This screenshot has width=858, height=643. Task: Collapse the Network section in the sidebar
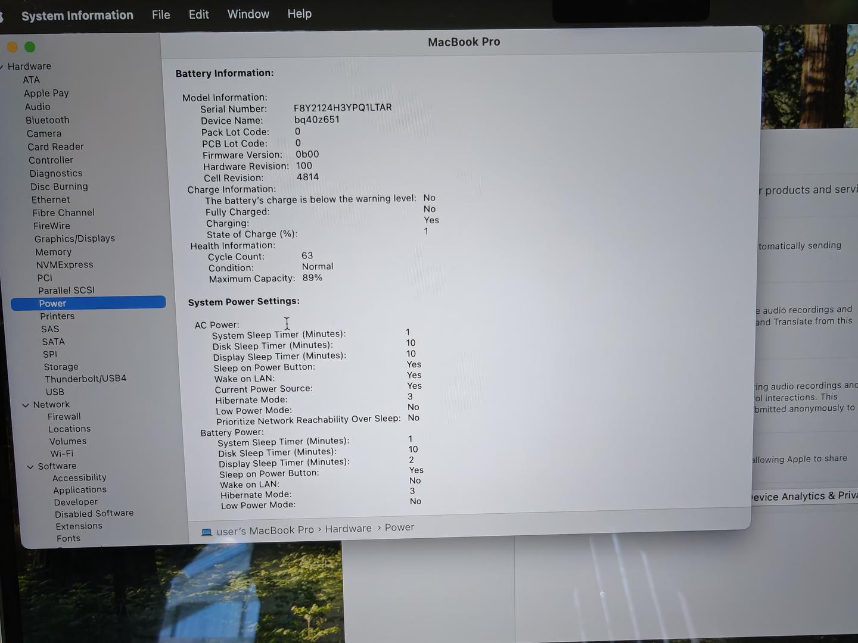26,405
